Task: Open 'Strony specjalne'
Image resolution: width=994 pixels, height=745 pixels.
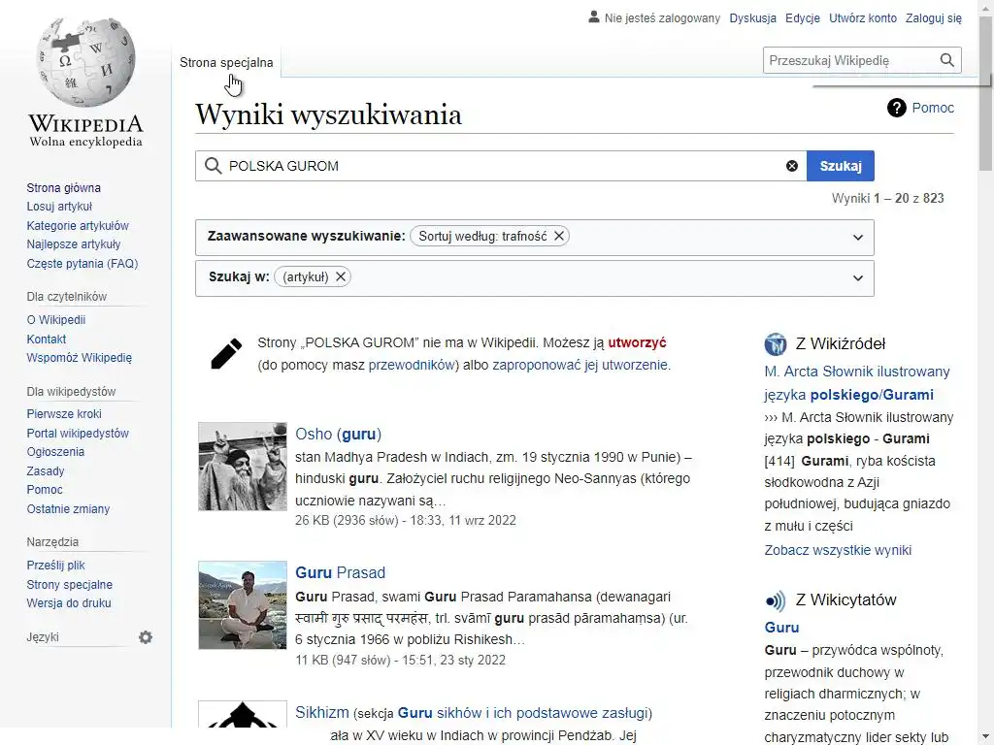Action: point(69,584)
